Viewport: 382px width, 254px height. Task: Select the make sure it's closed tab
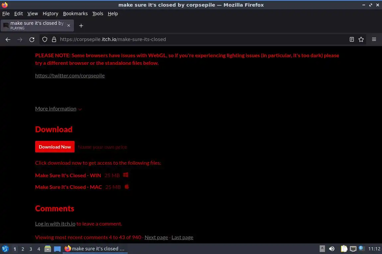[x=37, y=25]
